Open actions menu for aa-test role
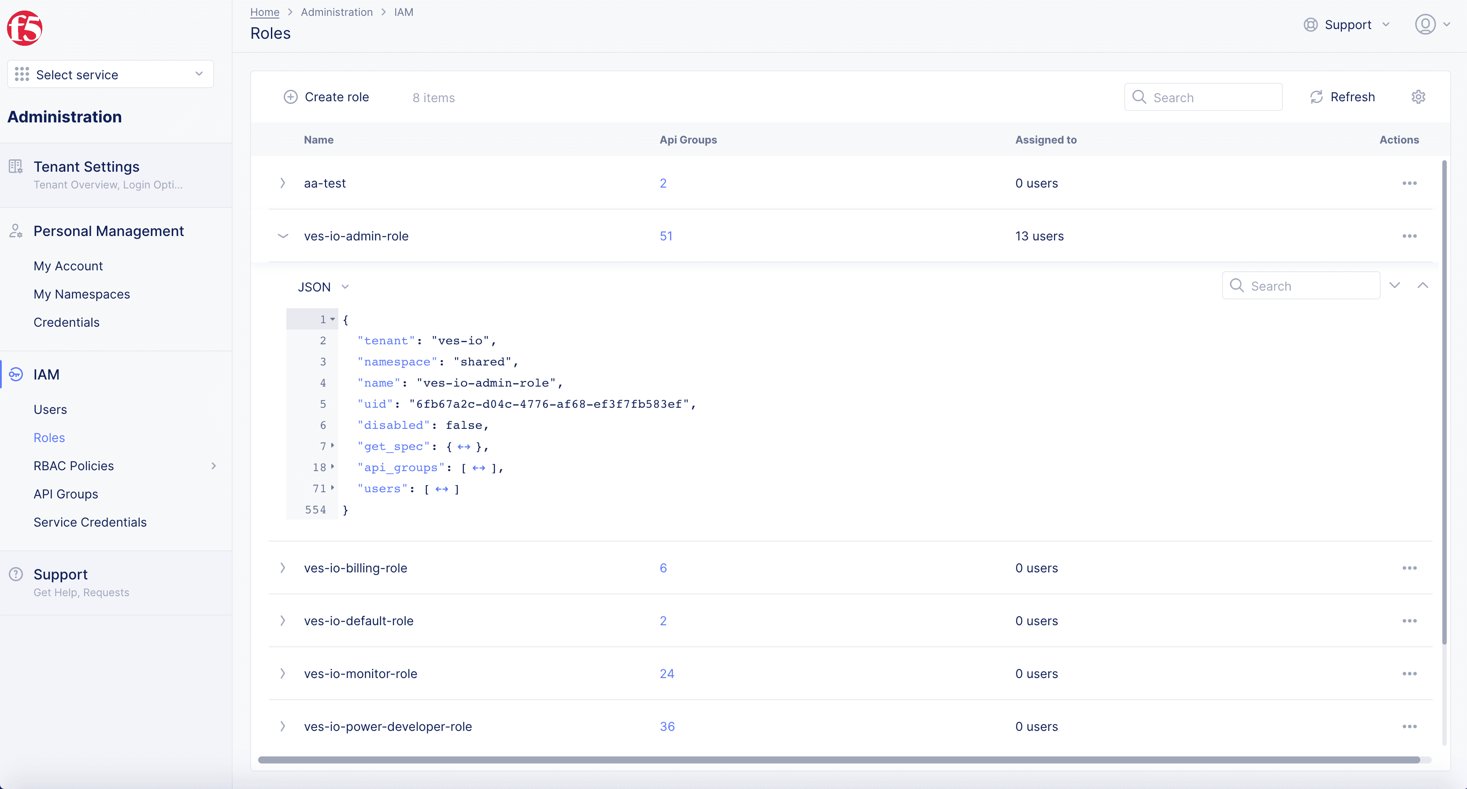Image resolution: width=1467 pixels, height=789 pixels. 1410,183
